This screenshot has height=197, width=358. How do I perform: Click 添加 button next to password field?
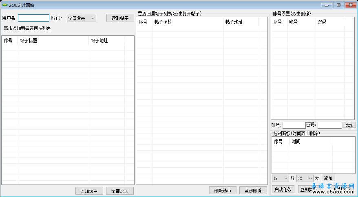pos(349,125)
